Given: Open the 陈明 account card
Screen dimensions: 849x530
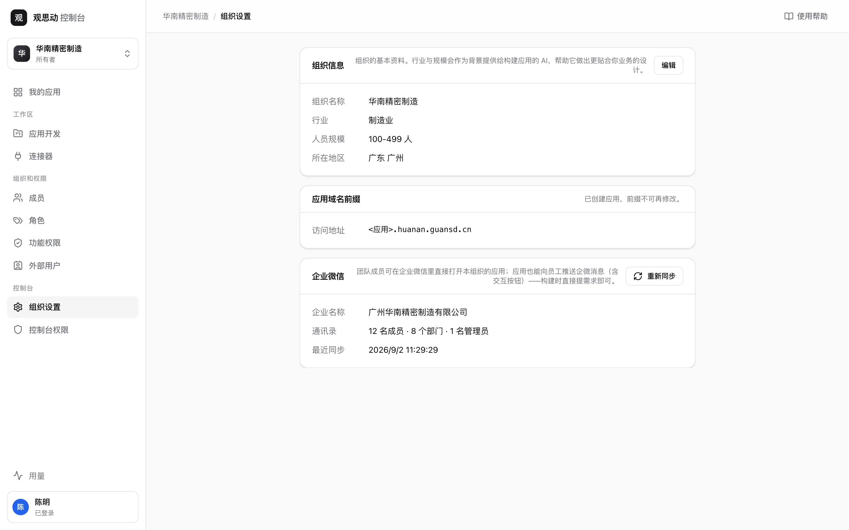Looking at the screenshot, I should (x=73, y=507).
